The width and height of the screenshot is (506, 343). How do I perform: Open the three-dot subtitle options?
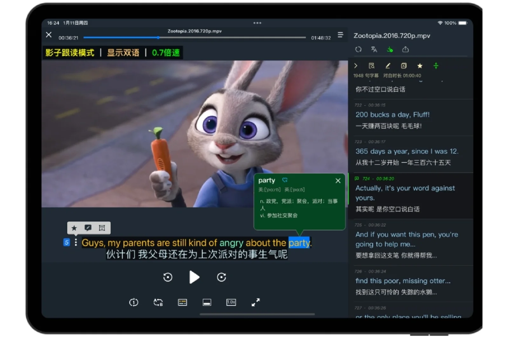tap(76, 242)
